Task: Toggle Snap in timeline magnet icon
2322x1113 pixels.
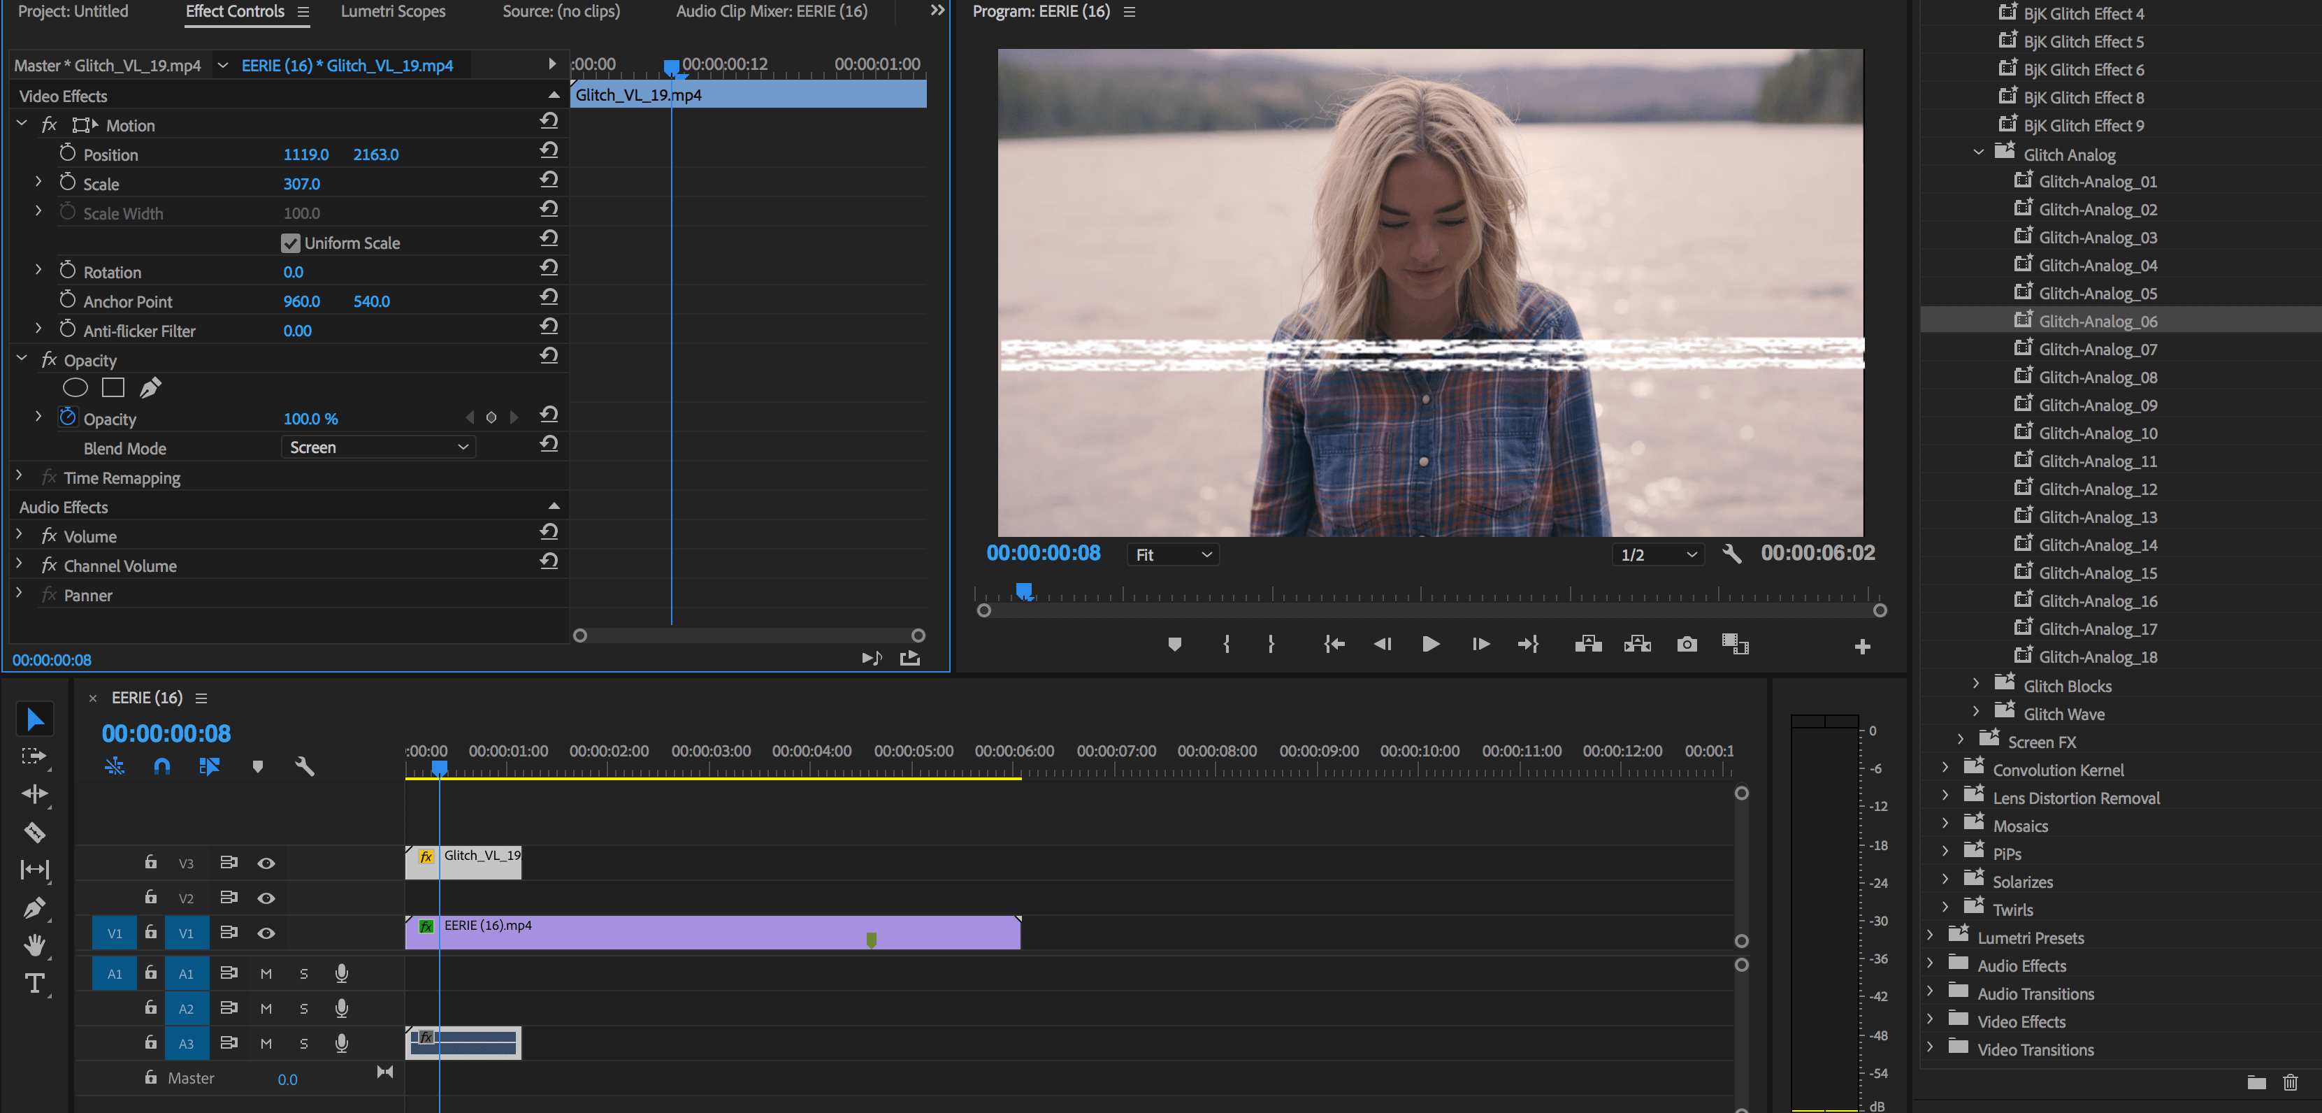Action: point(161,767)
